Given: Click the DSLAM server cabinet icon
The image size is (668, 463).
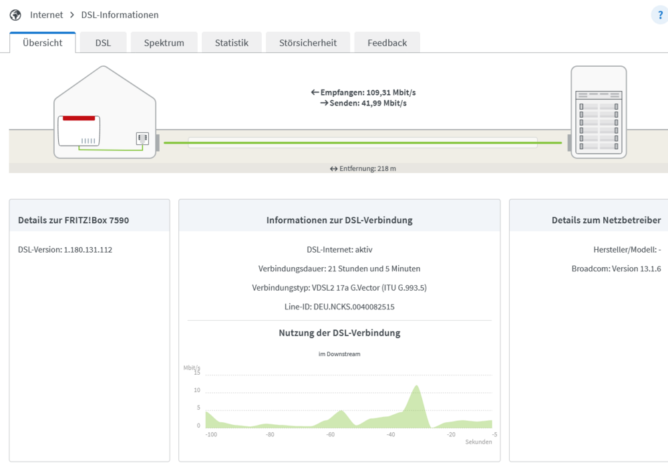Looking at the screenshot, I should tap(599, 112).
